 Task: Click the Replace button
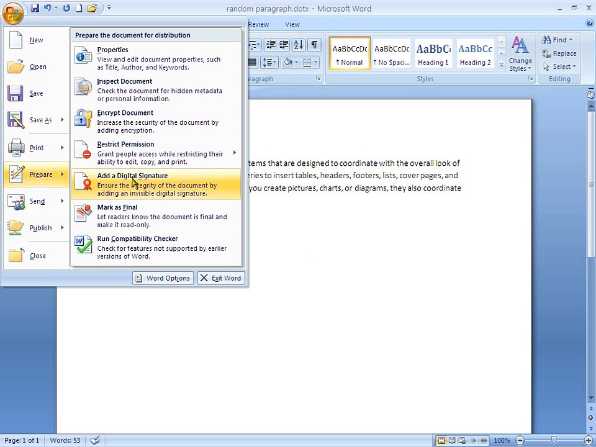pyautogui.click(x=559, y=53)
